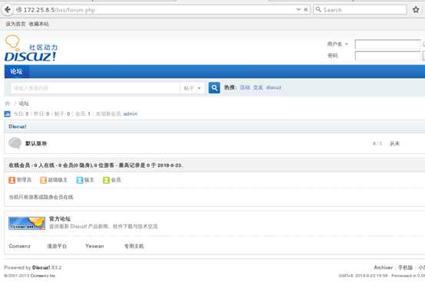The height and width of the screenshot is (301, 425).
Task: Click the forum search text box
Action: coord(95,88)
